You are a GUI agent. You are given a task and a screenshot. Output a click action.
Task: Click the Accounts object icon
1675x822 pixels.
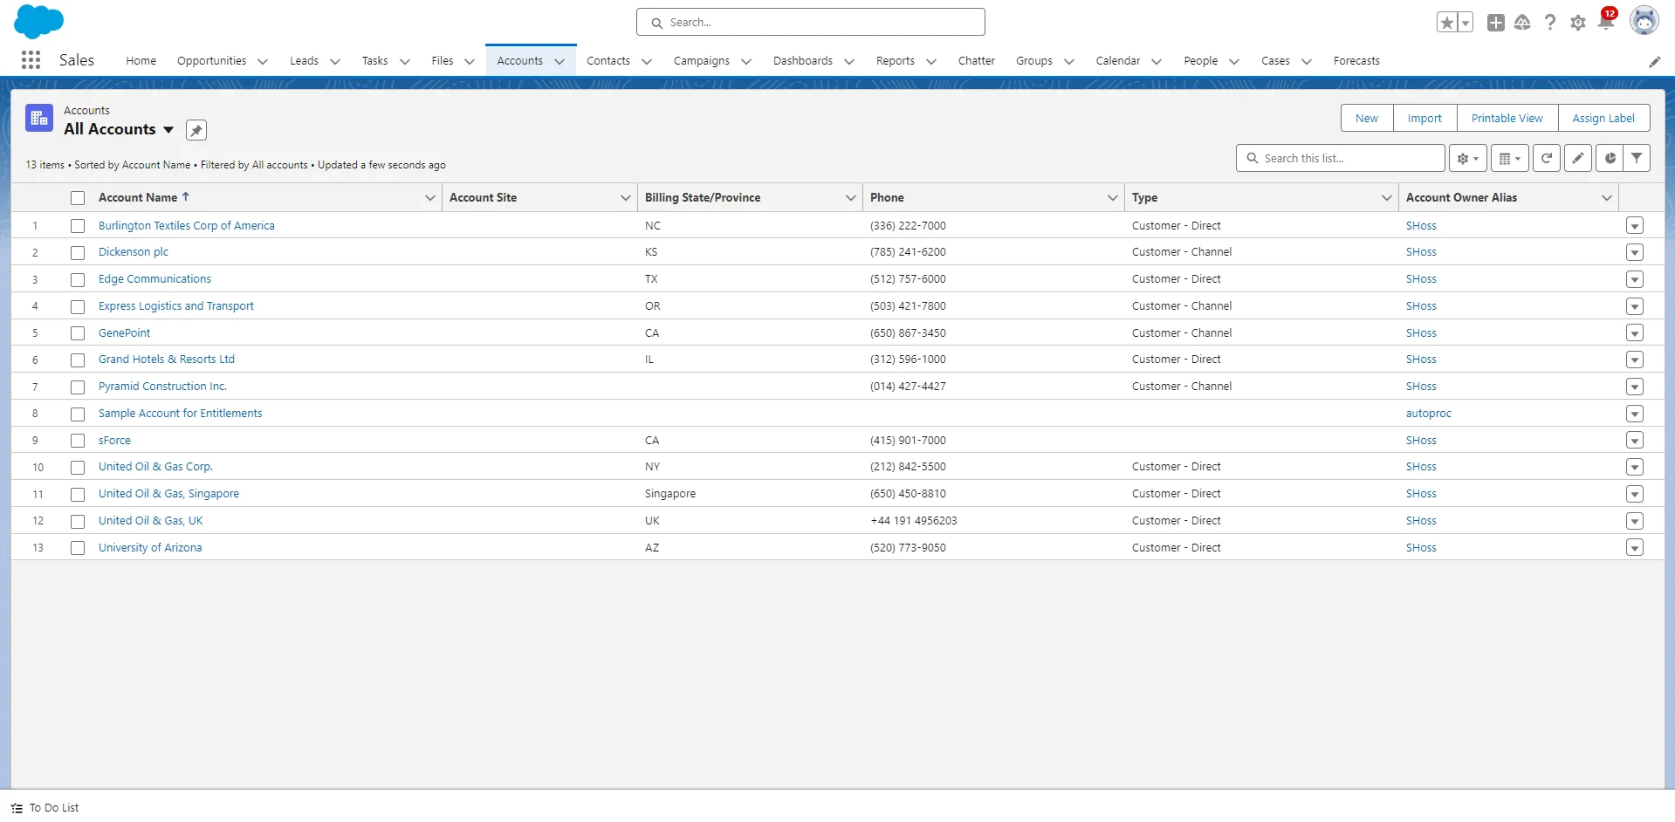(x=39, y=118)
